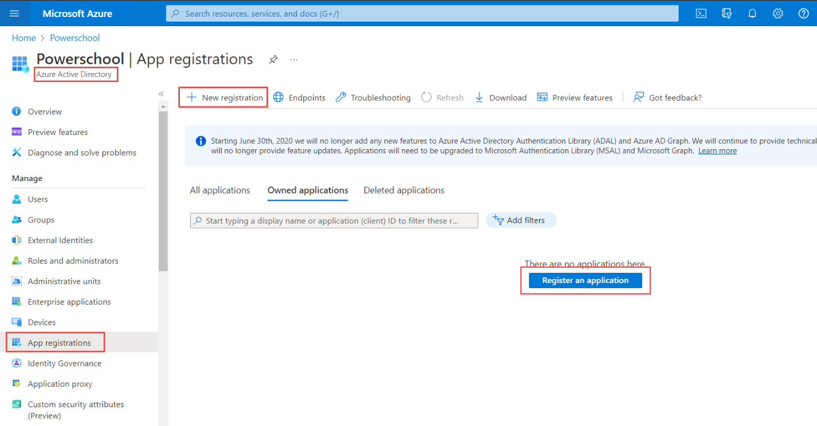The width and height of the screenshot is (817, 426).
Task: Open the more options ellipsis beside the title
Action: pyautogui.click(x=294, y=59)
